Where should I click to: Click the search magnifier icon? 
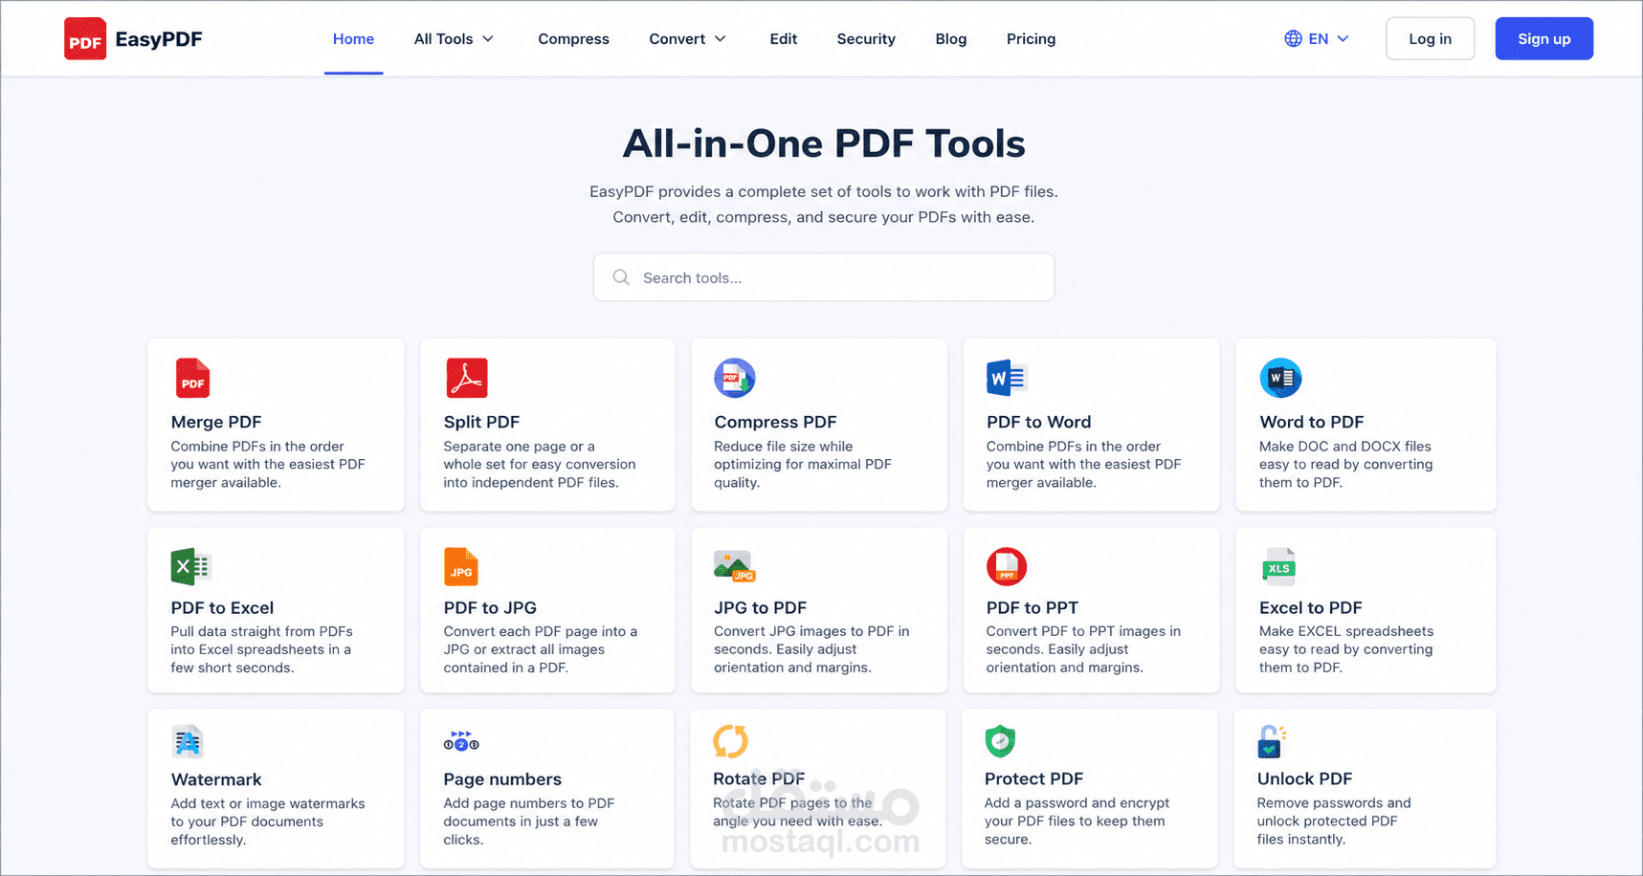(x=621, y=277)
